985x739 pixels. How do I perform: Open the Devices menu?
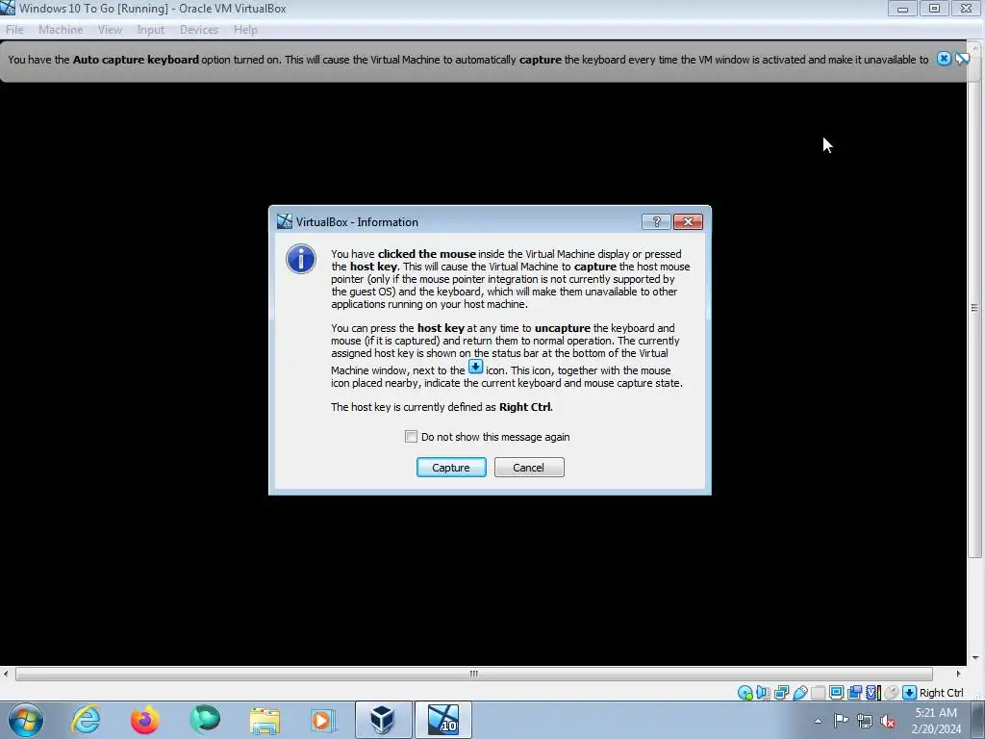pyautogui.click(x=199, y=30)
